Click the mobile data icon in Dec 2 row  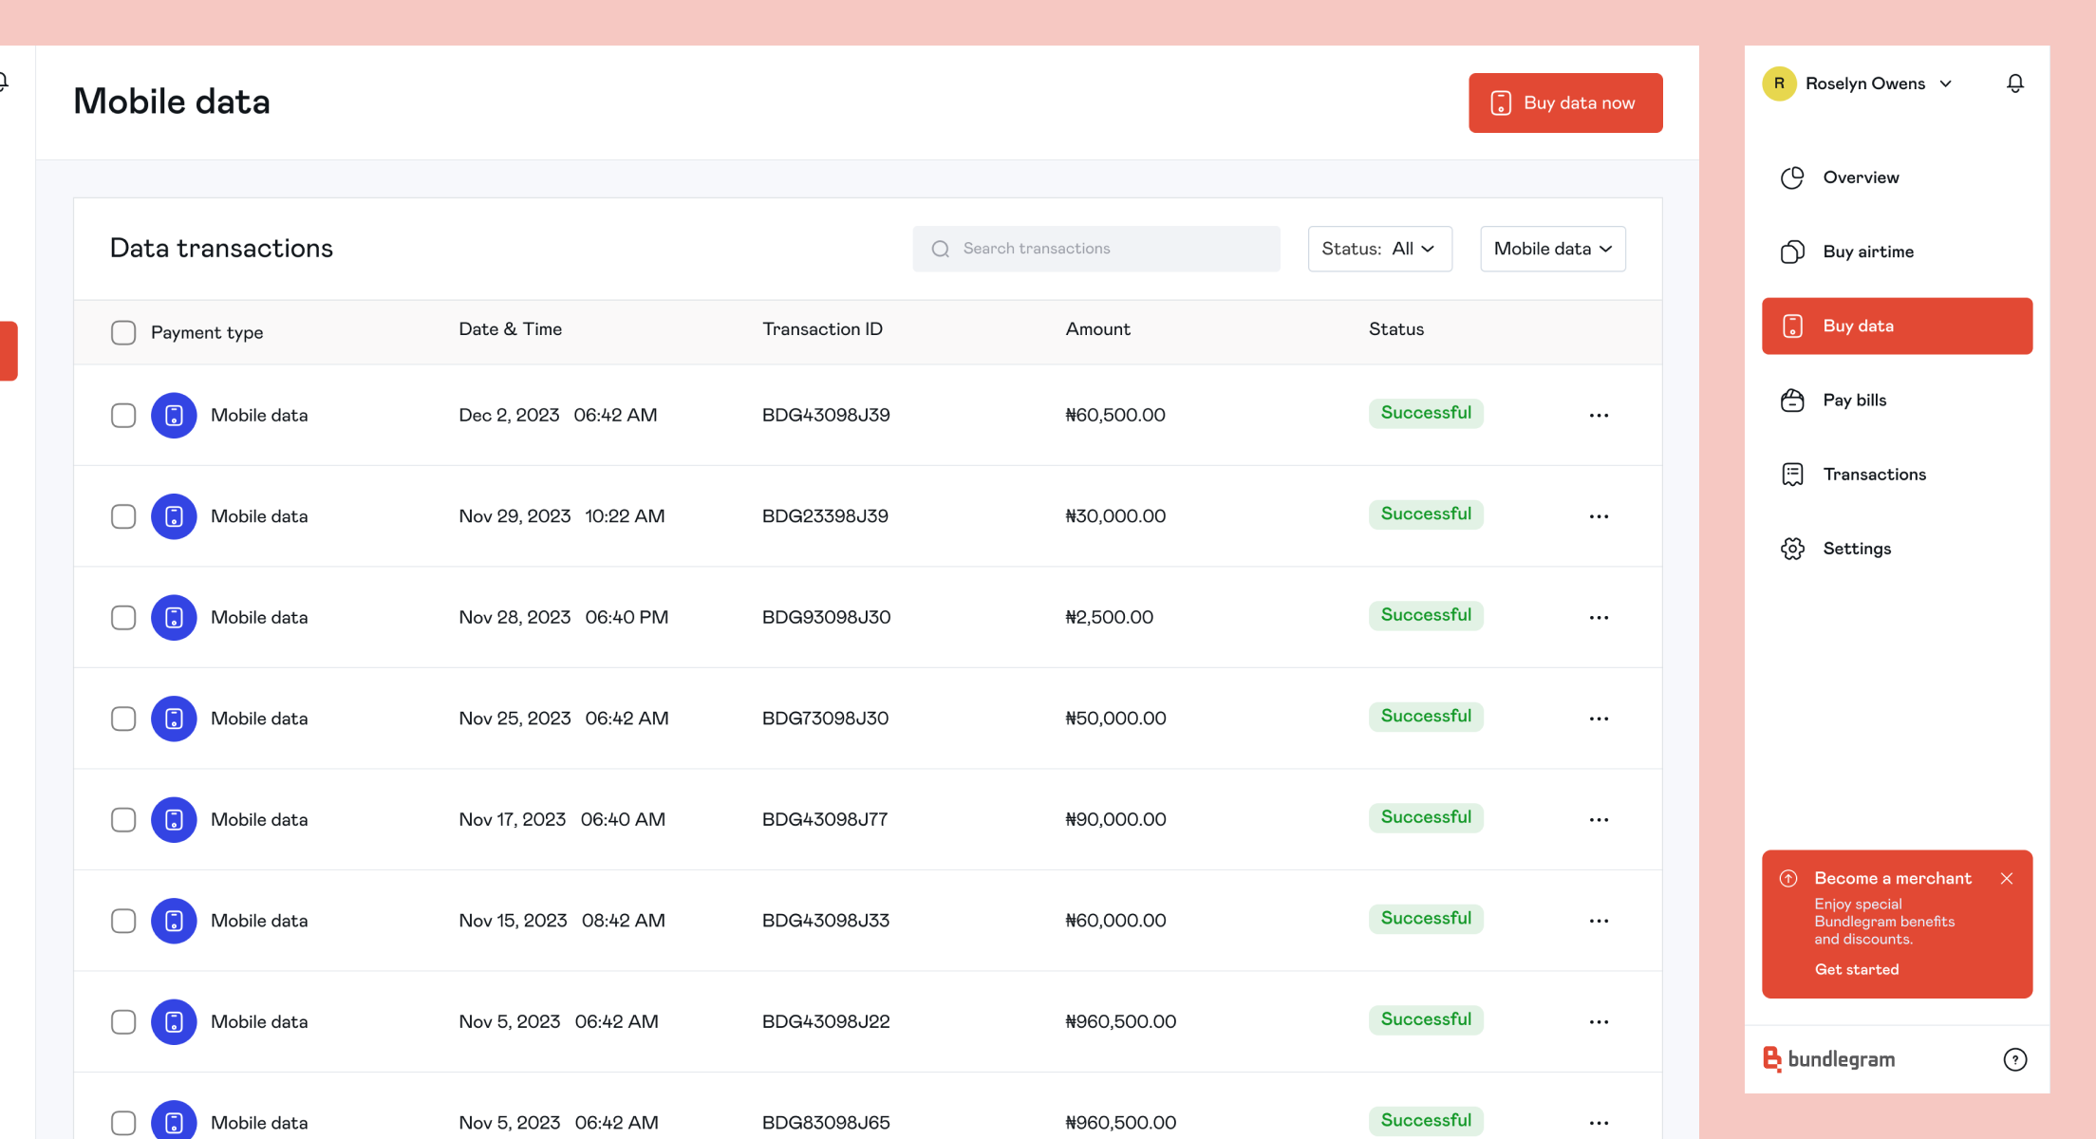tap(174, 415)
